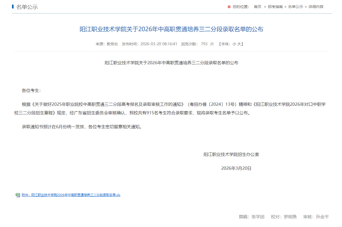
Task: Click the 阳江职业技术学院招生办公室 signature text
Action: click(231, 154)
